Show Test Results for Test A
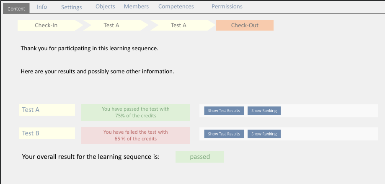This screenshot has height=184, width=385. tap(224, 111)
